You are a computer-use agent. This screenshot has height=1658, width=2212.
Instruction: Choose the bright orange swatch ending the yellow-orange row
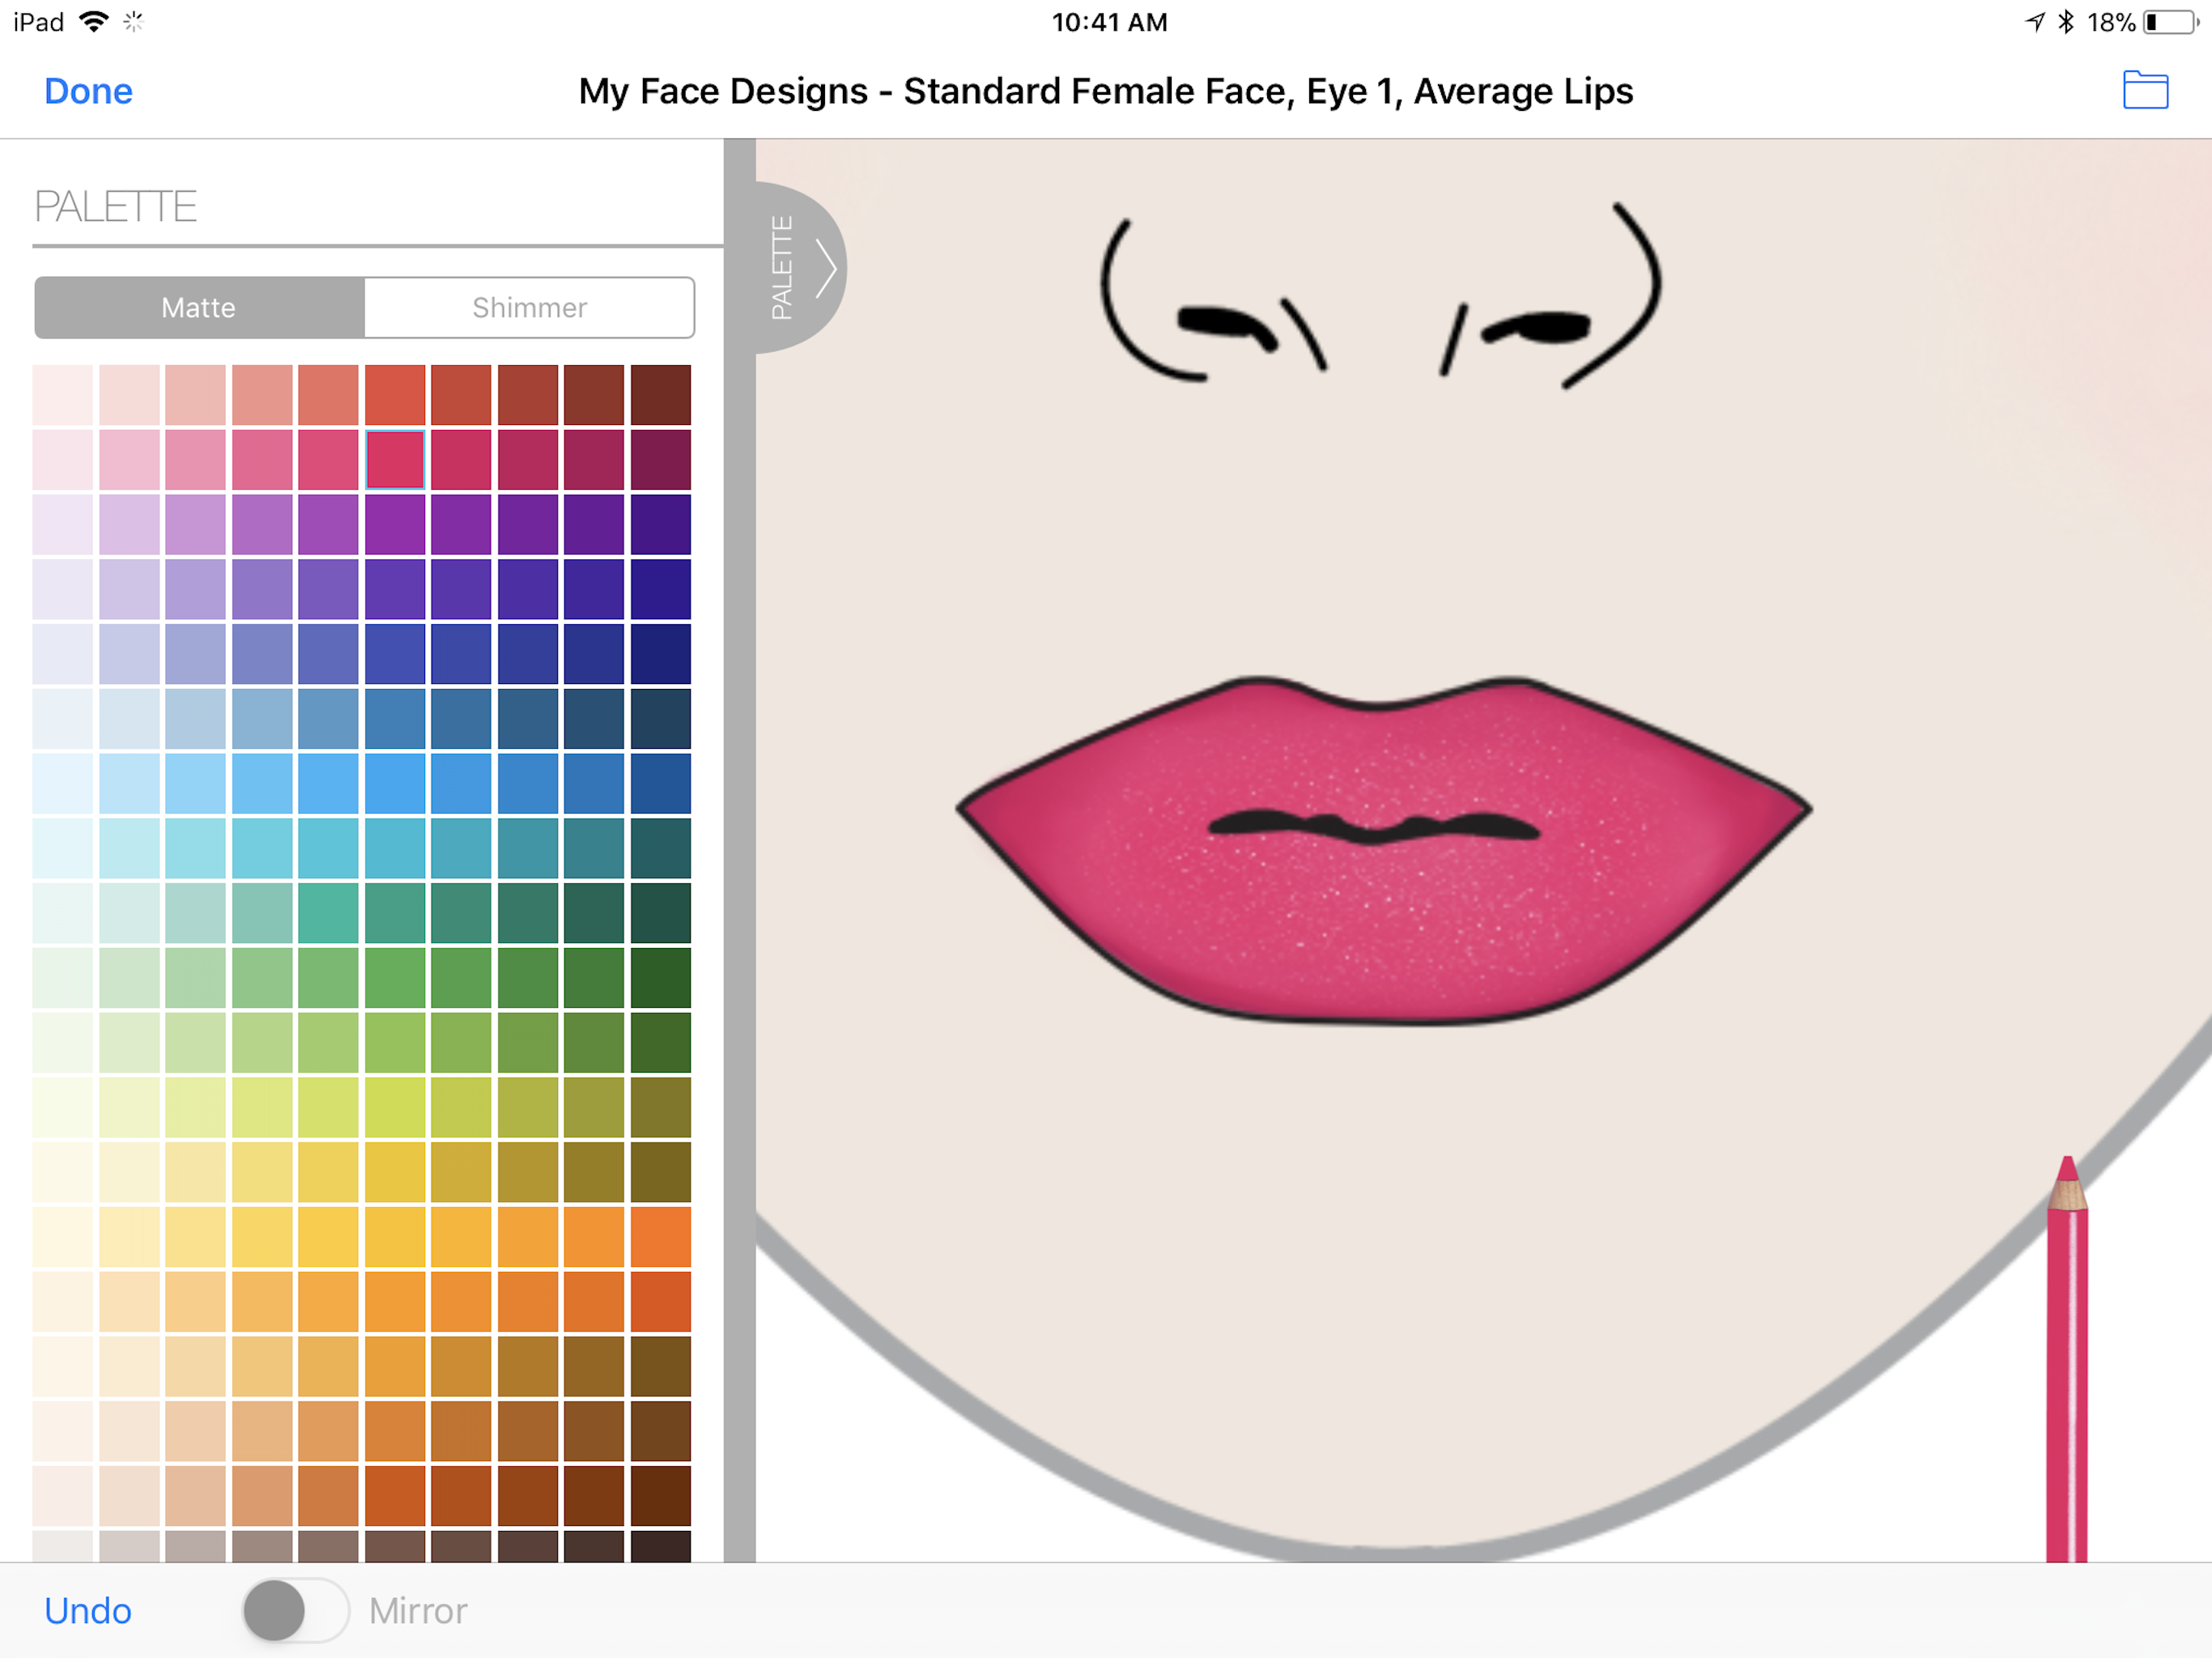[x=661, y=1237]
